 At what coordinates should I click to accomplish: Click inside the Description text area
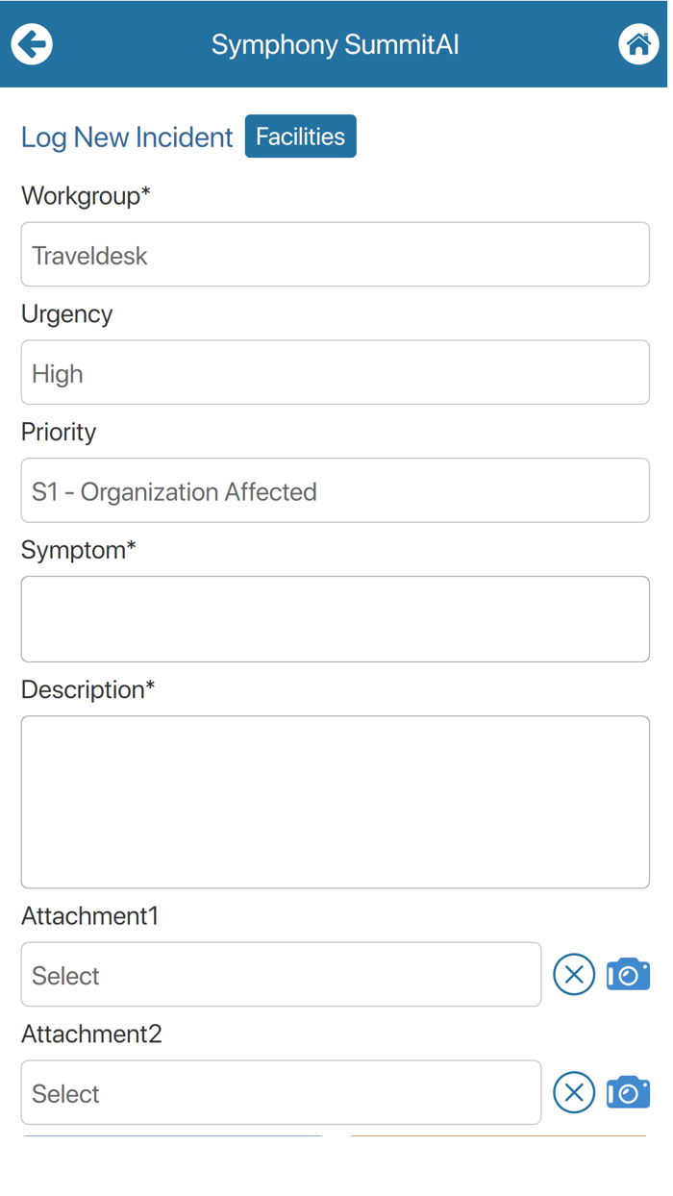[335, 801]
